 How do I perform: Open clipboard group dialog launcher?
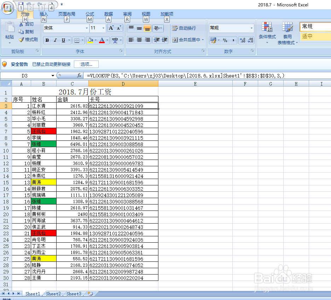37,51
